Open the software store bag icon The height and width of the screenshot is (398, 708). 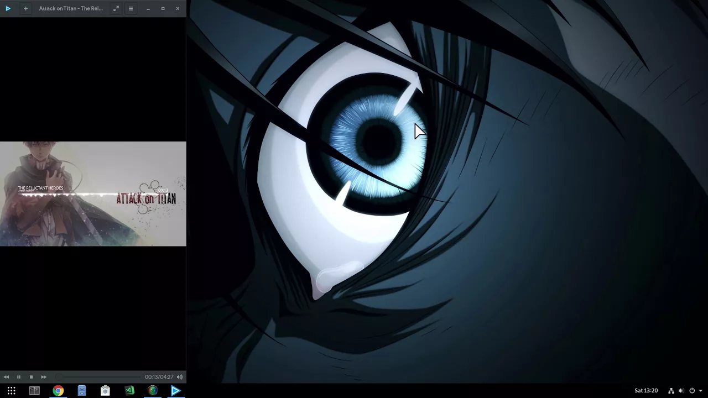pyautogui.click(x=105, y=391)
